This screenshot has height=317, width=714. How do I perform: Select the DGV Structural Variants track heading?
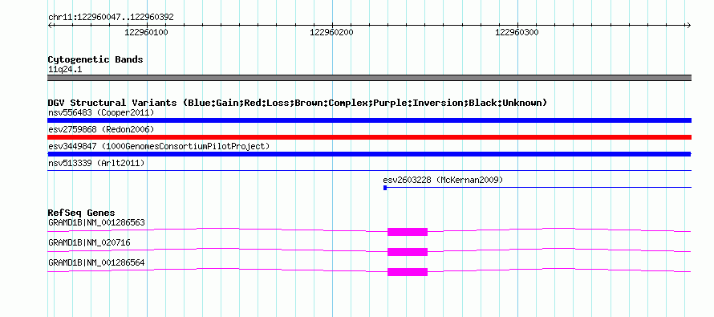pyautogui.click(x=298, y=103)
